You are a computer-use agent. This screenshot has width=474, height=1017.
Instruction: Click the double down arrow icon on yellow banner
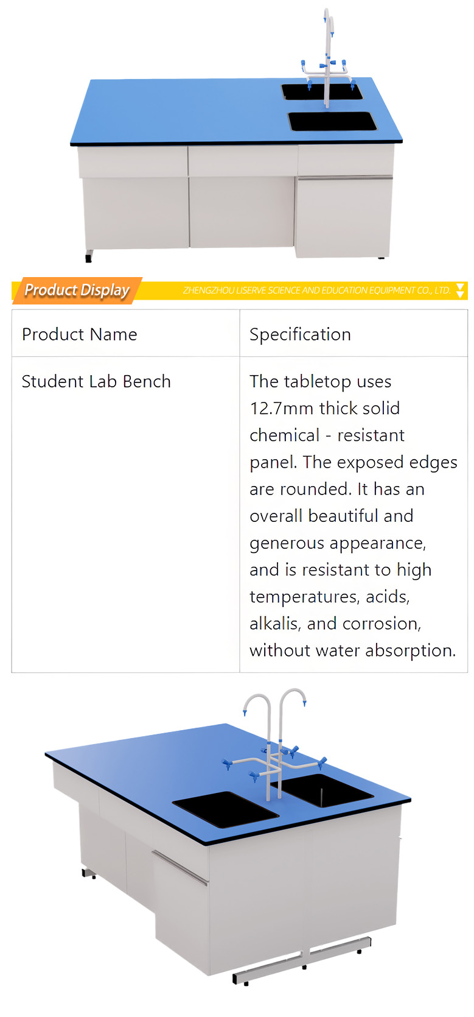461,290
